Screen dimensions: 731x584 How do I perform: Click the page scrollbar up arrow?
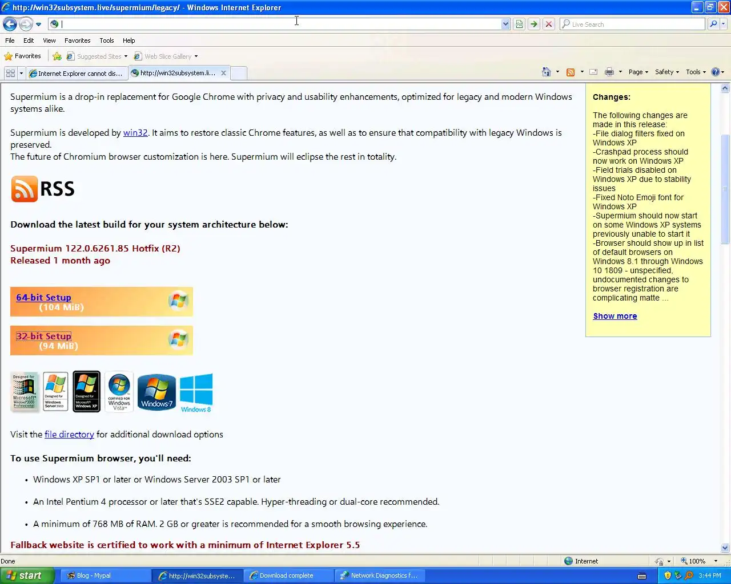tap(725, 88)
